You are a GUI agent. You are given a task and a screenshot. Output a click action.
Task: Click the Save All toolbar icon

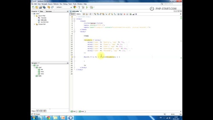click(x=44, y=7)
